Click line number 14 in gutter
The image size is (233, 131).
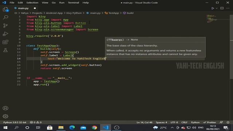tap(19, 59)
